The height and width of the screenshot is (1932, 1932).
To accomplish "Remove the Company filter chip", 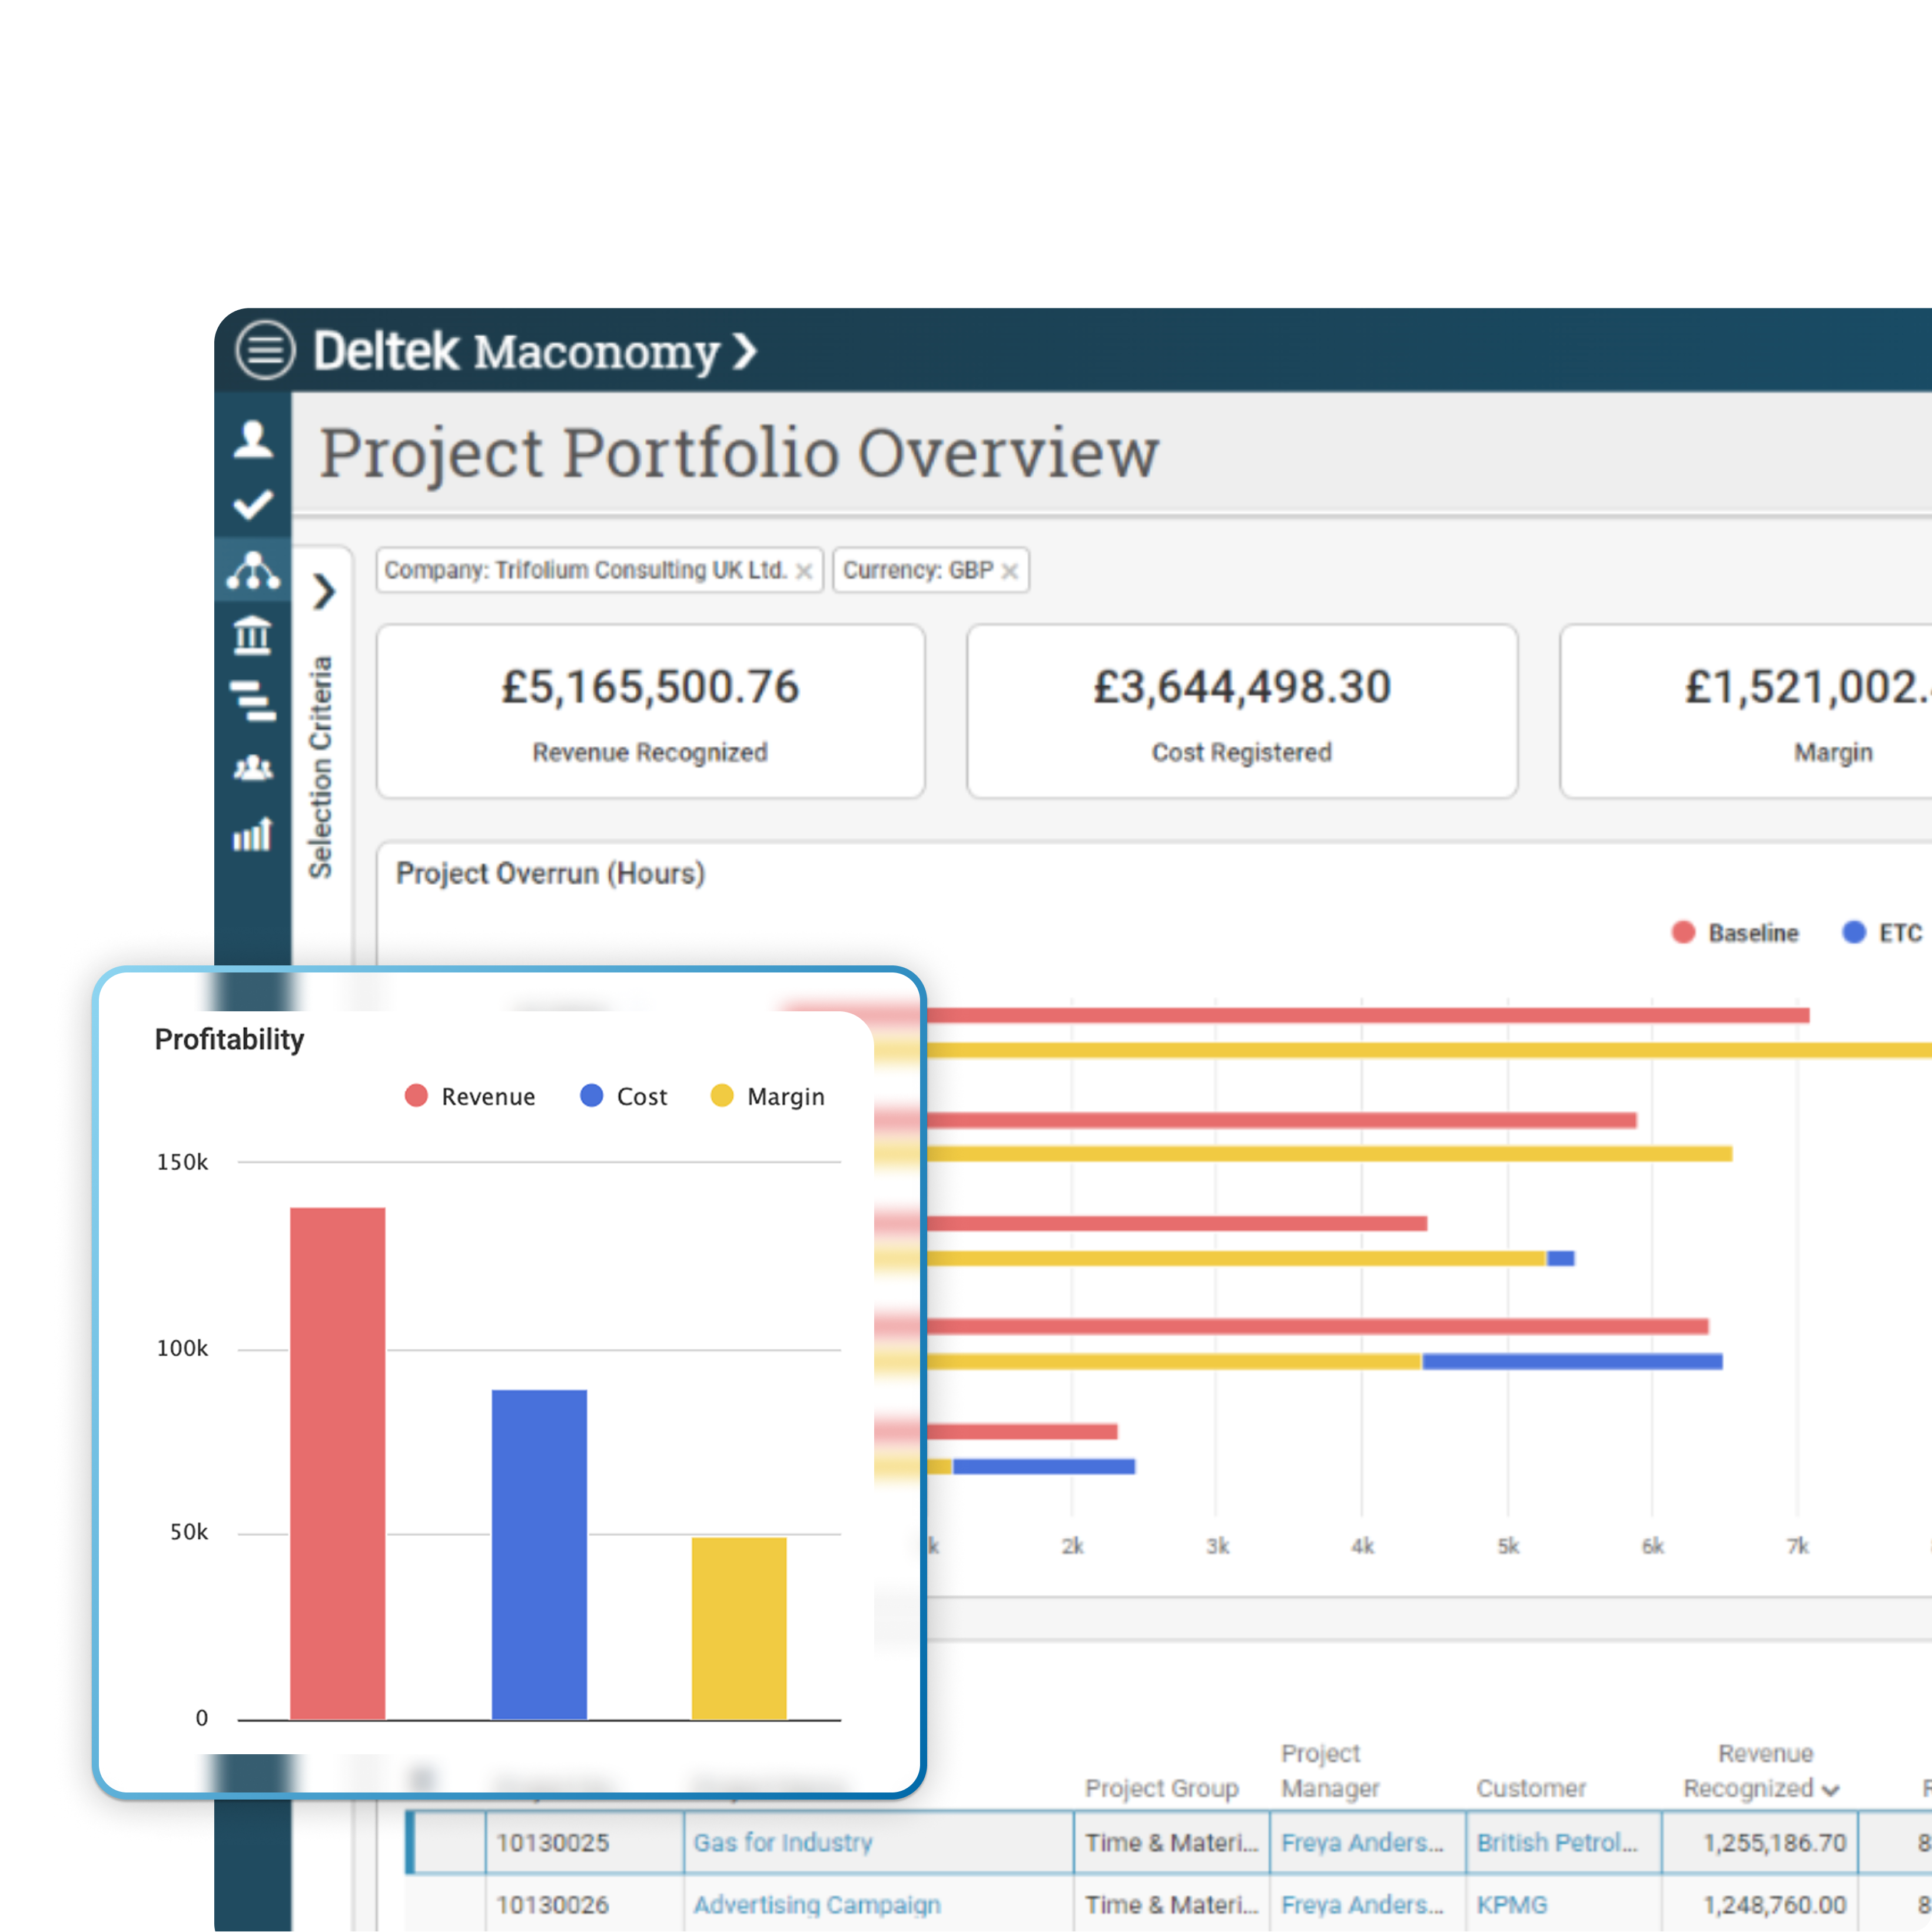I will [x=804, y=571].
